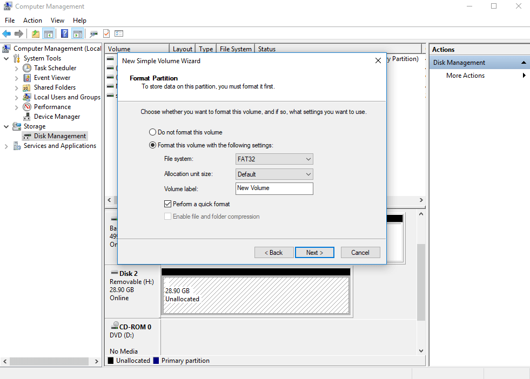The height and width of the screenshot is (379, 530).
Task: Click the Storage node icon
Action: coord(17,126)
